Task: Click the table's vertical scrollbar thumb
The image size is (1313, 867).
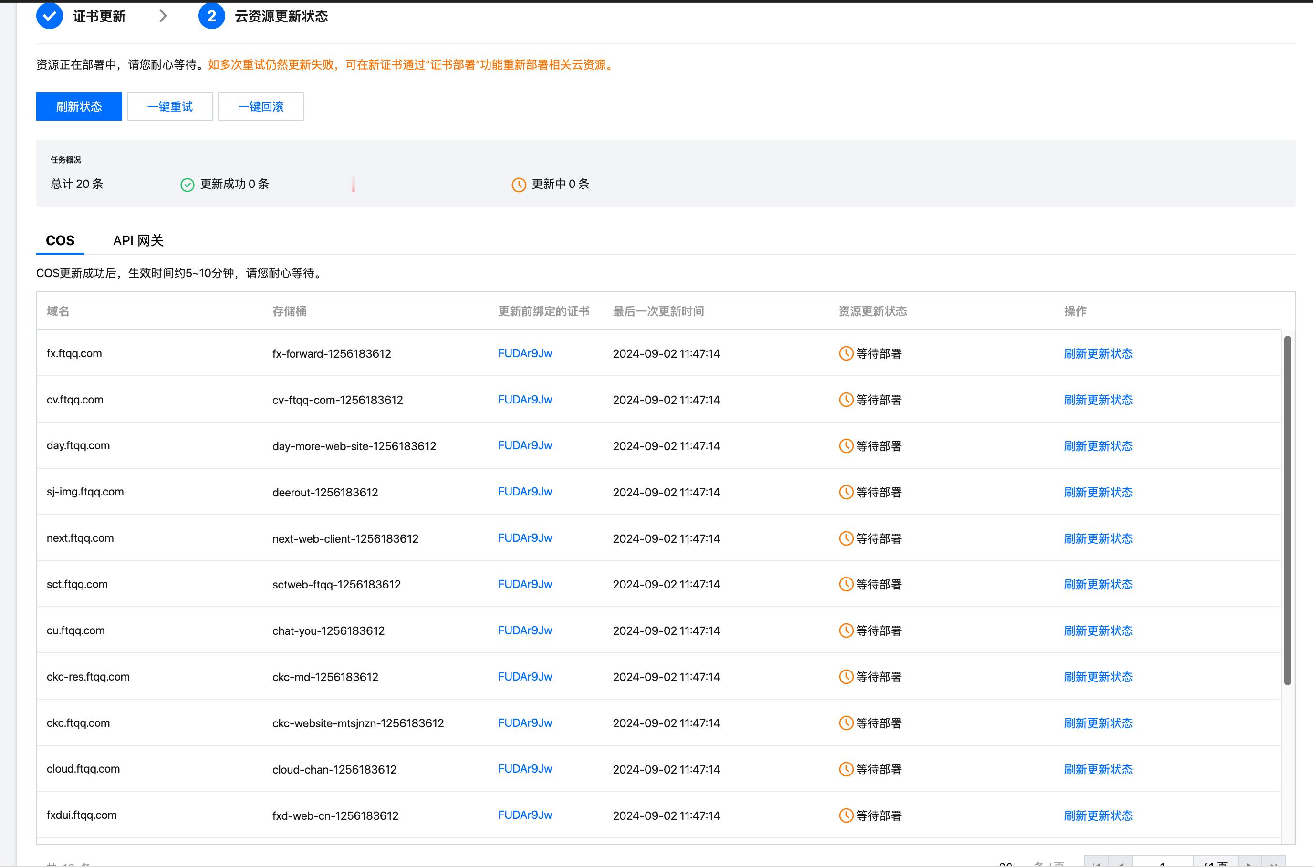Action: (1288, 510)
